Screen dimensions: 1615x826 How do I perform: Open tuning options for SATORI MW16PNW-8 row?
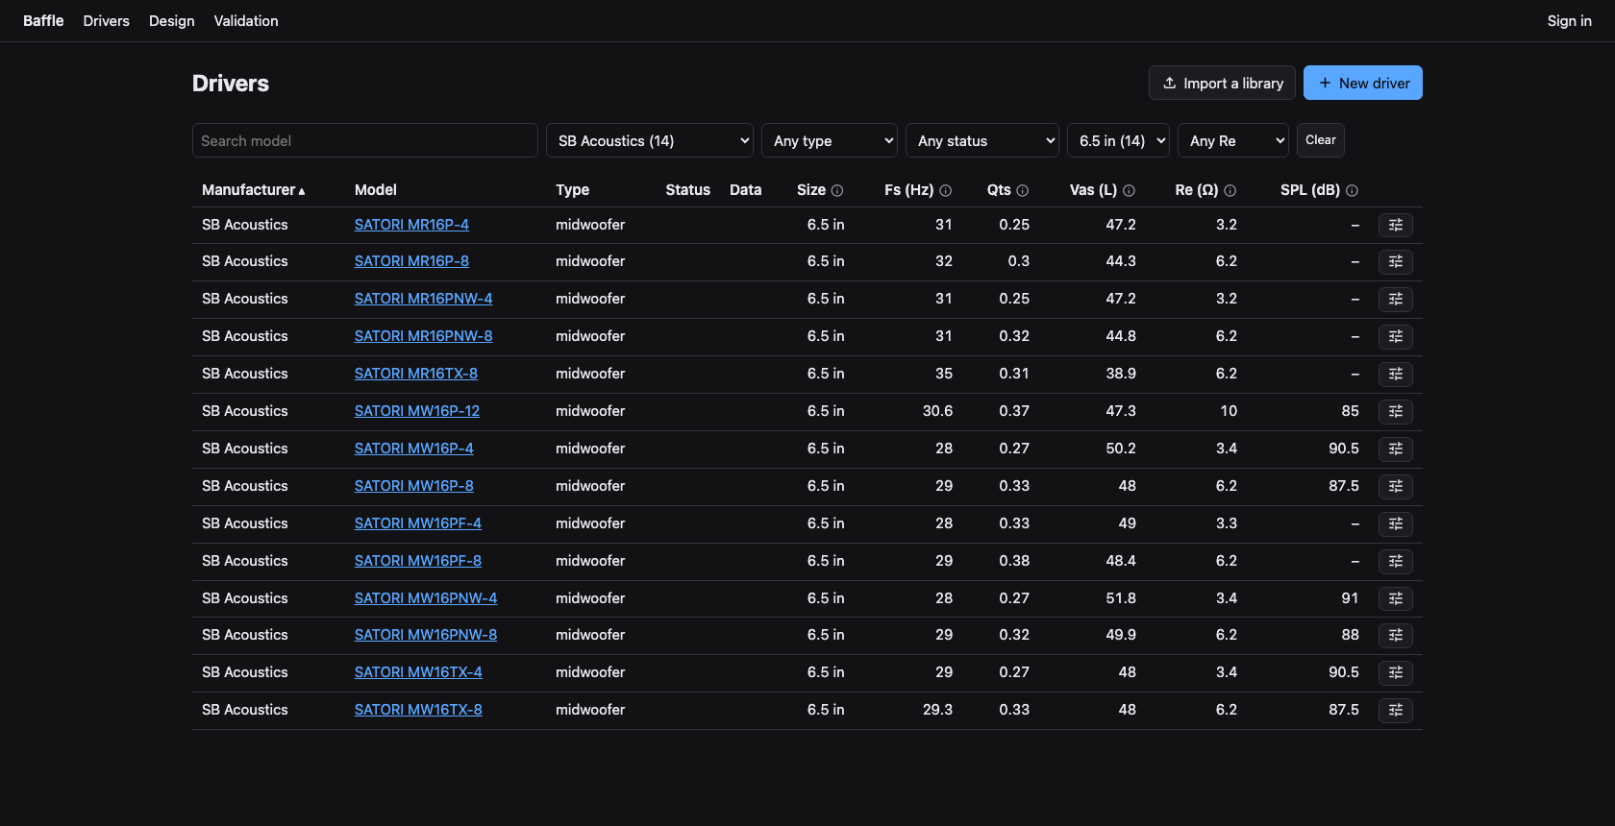tap(1395, 635)
